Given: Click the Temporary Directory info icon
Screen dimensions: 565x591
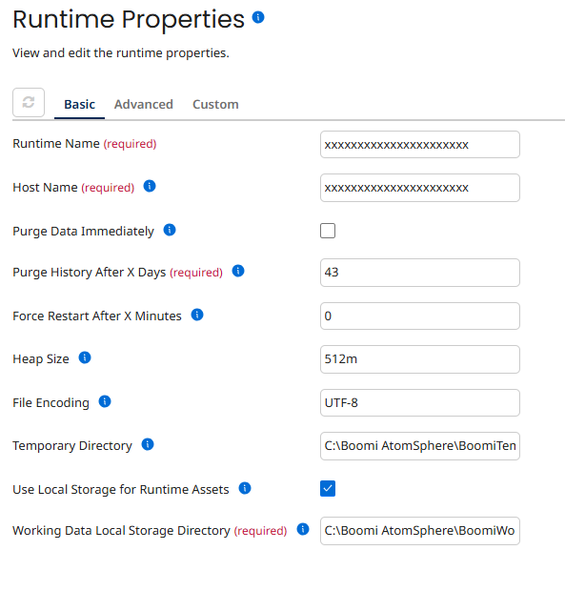Looking at the screenshot, I should (x=148, y=444).
